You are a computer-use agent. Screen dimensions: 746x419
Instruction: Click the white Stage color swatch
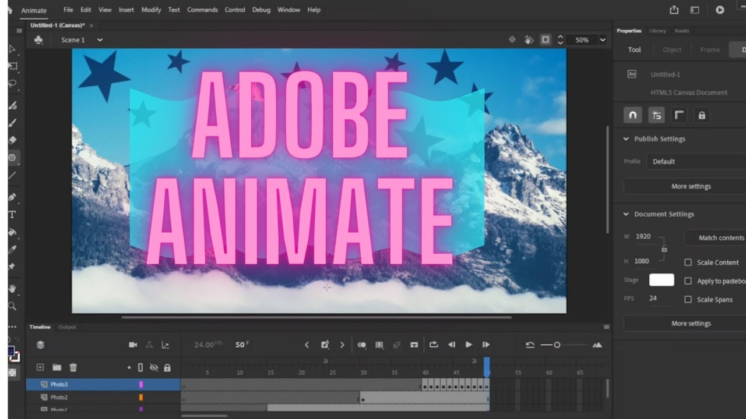click(x=661, y=280)
